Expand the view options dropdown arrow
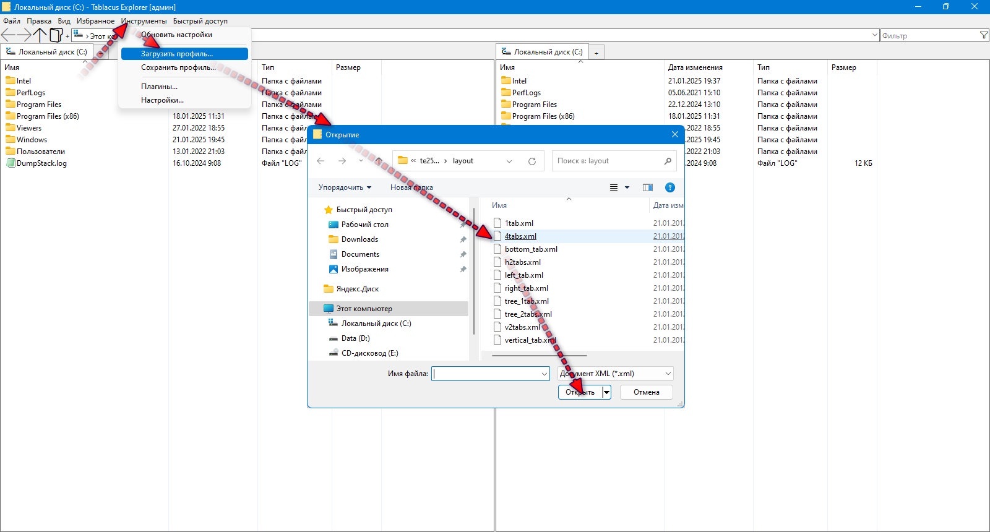This screenshot has width=990, height=532. click(627, 187)
